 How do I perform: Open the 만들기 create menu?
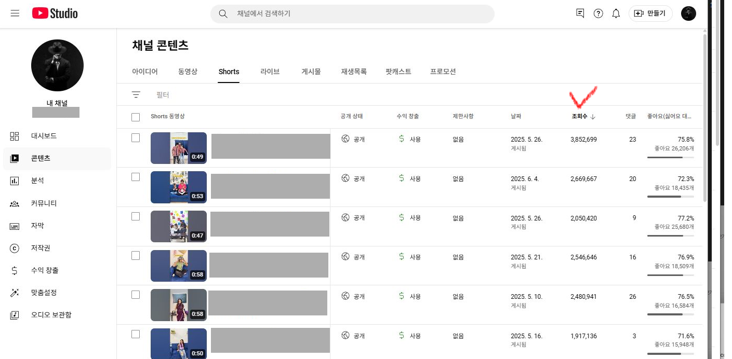point(650,13)
